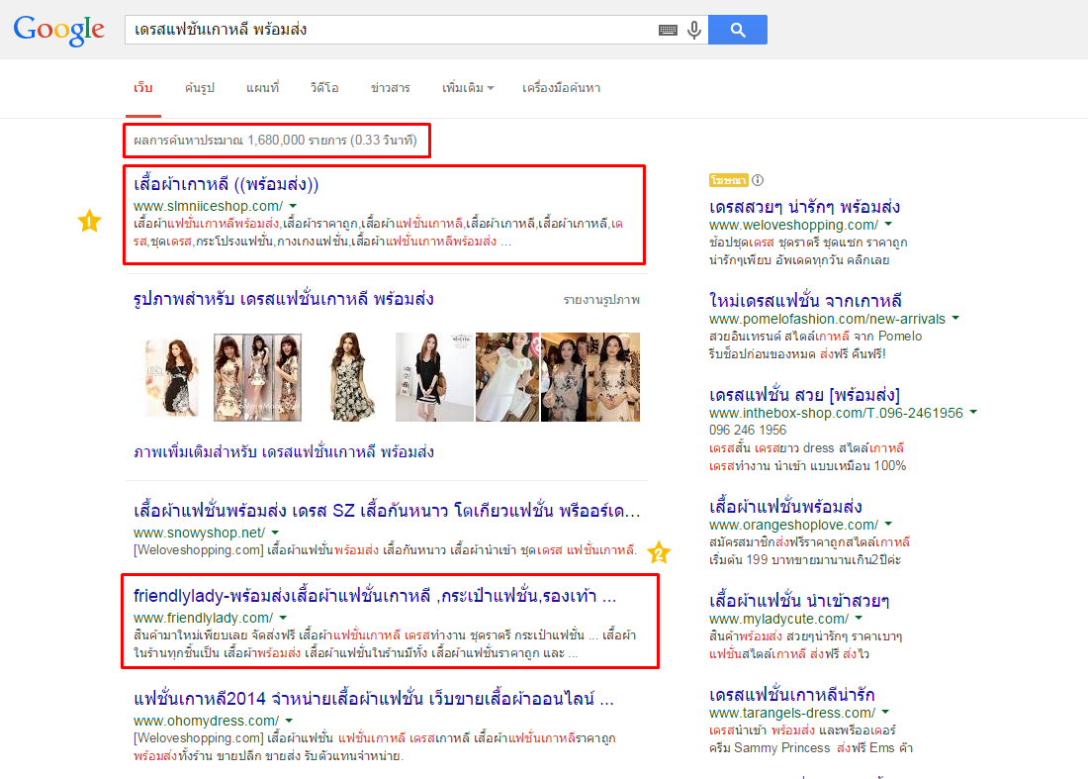Click the yellow star numbered 2
This screenshot has width=1088, height=779.
[659, 552]
